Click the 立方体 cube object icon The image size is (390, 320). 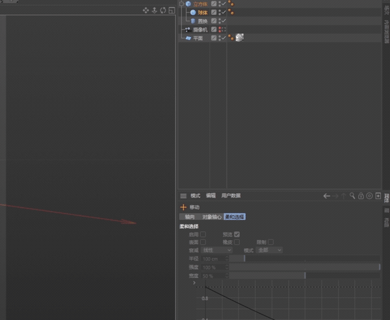click(x=188, y=4)
